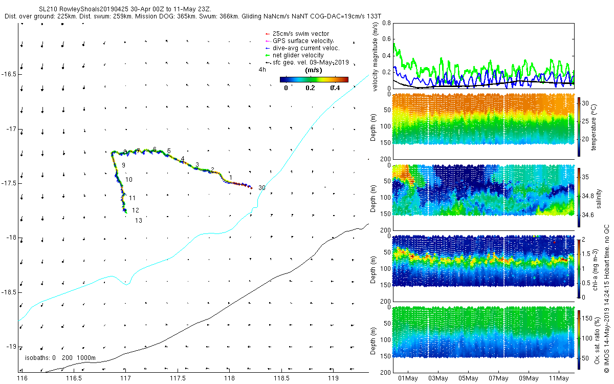Click day marker '10' on the glider track
The image size is (614, 384).
[x=129, y=180]
